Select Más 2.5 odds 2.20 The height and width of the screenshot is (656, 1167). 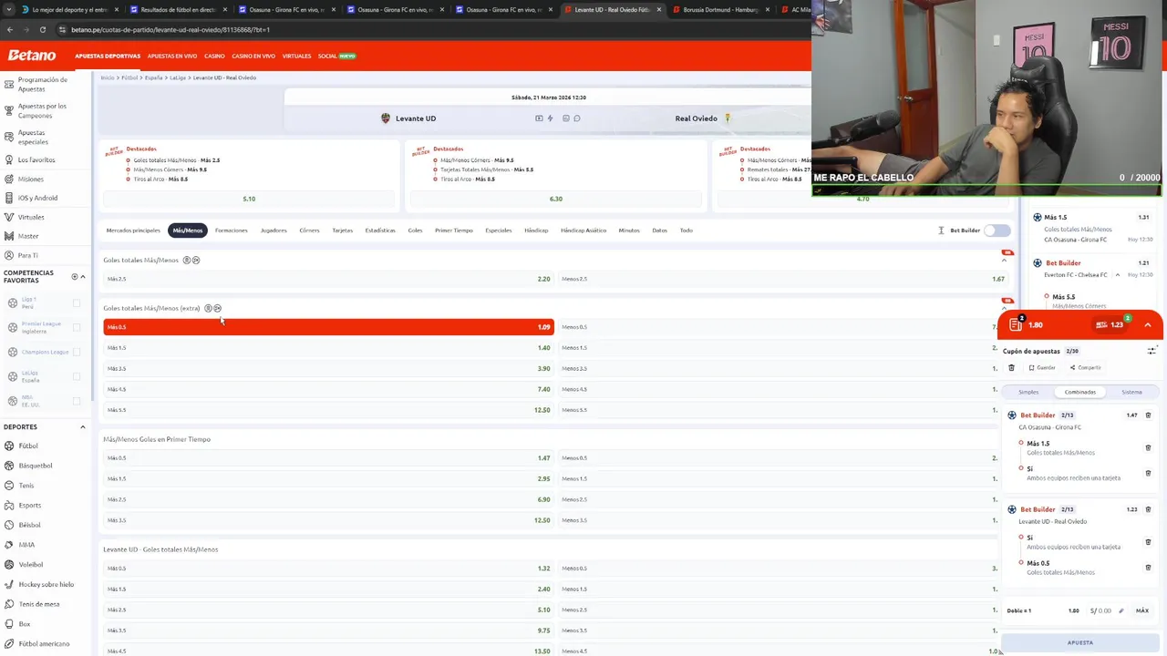[x=328, y=279]
